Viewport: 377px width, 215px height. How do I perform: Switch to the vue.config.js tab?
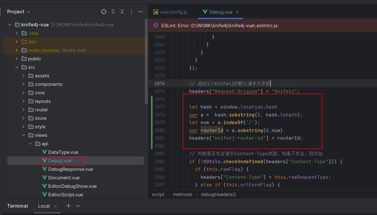tap(170, 12)
